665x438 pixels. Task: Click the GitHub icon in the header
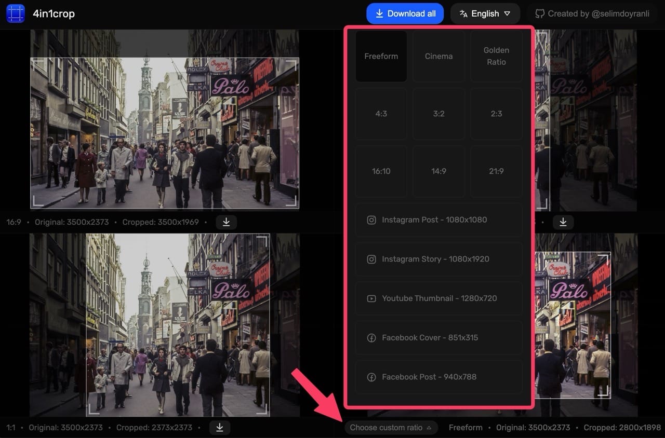[540, 13]
